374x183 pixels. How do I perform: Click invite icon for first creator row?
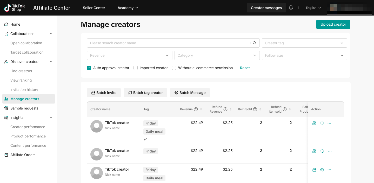[314, 123]
